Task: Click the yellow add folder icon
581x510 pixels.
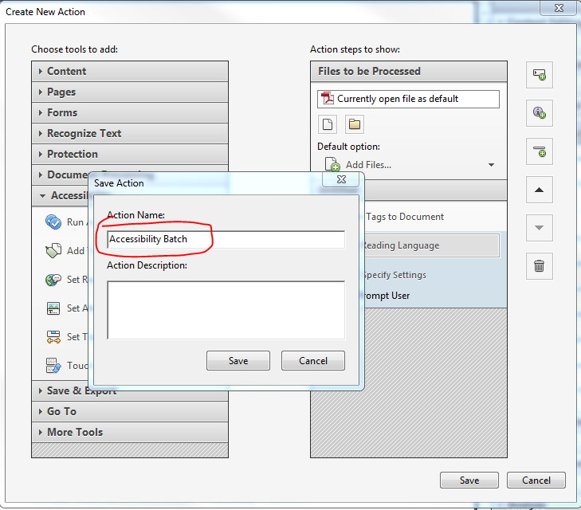Action: pos(355,124)
